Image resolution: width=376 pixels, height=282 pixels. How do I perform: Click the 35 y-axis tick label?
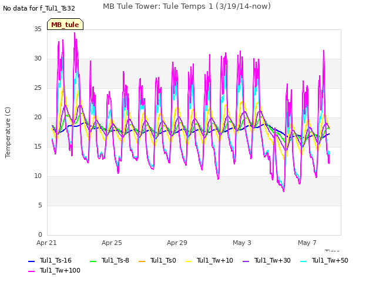pyautogui.click(x=38, y=29)
